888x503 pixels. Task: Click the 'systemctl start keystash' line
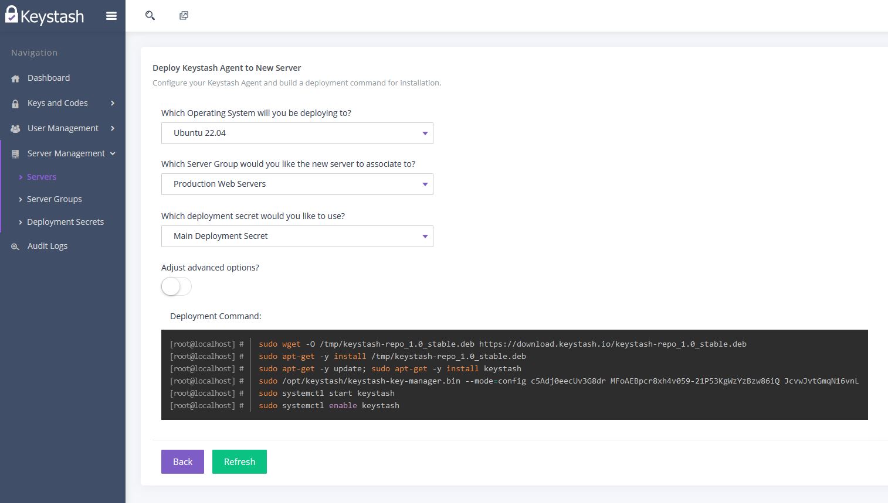click(x=327, y=393)
